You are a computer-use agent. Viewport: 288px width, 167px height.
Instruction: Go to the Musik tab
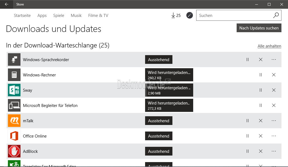[76, 15]
